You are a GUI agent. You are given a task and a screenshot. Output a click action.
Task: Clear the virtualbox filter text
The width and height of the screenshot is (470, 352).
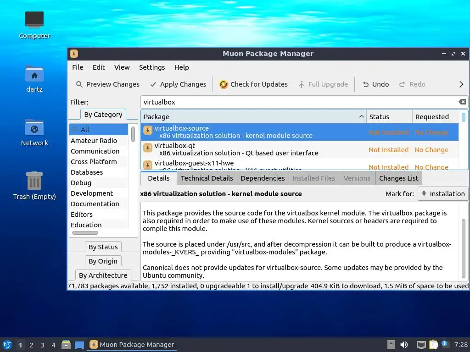[462, 102]
